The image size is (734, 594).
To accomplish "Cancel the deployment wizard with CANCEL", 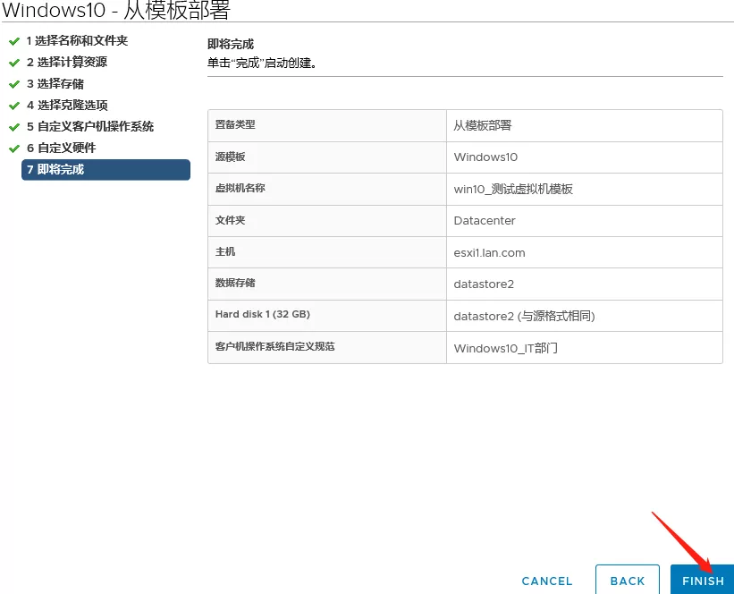I will click(x=546, y=581).
